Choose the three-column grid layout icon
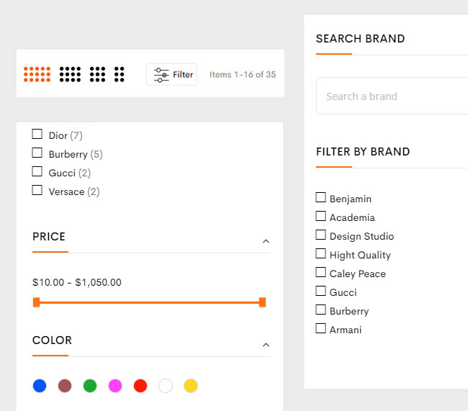468x411 pixels. click(97, 74)
